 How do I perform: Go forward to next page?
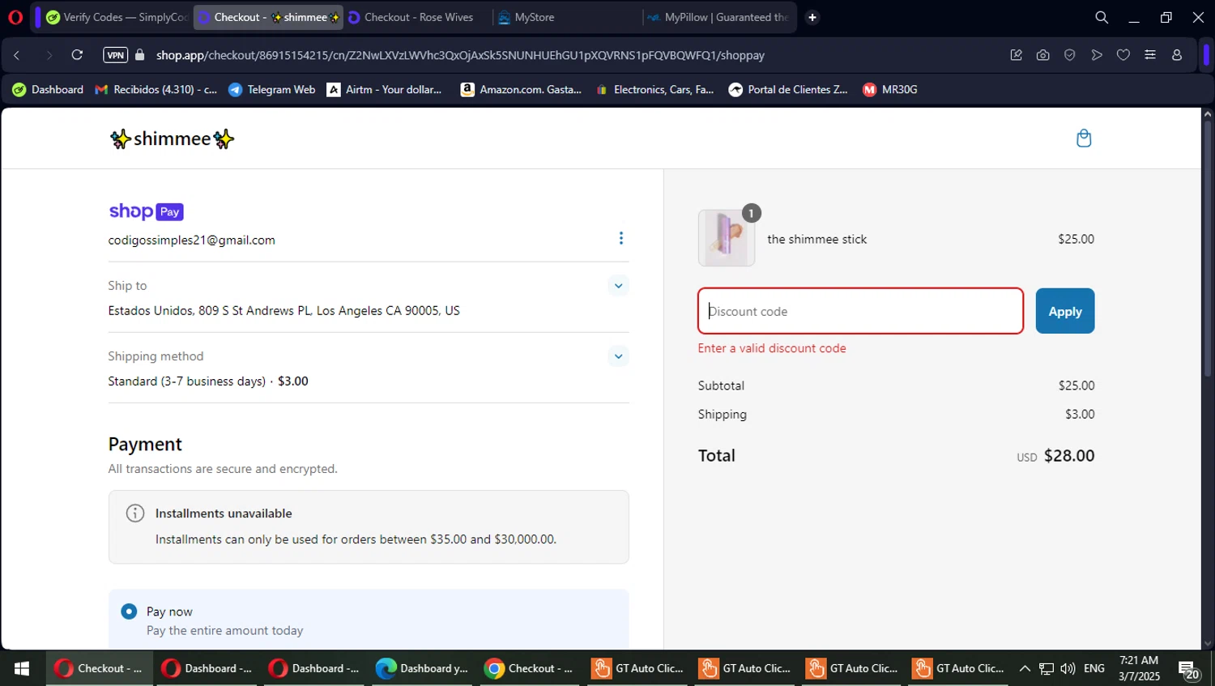pyautogui.click(x=49, y=55)
